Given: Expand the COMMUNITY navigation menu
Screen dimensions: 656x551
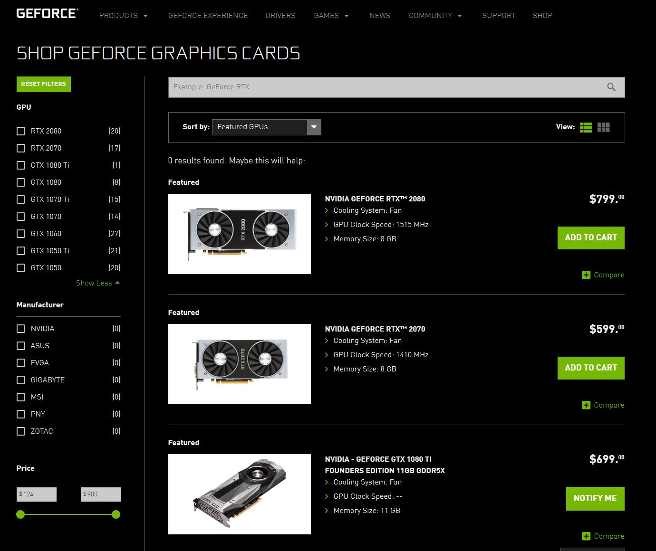Looking at the screenshot, I should [435, 16].
